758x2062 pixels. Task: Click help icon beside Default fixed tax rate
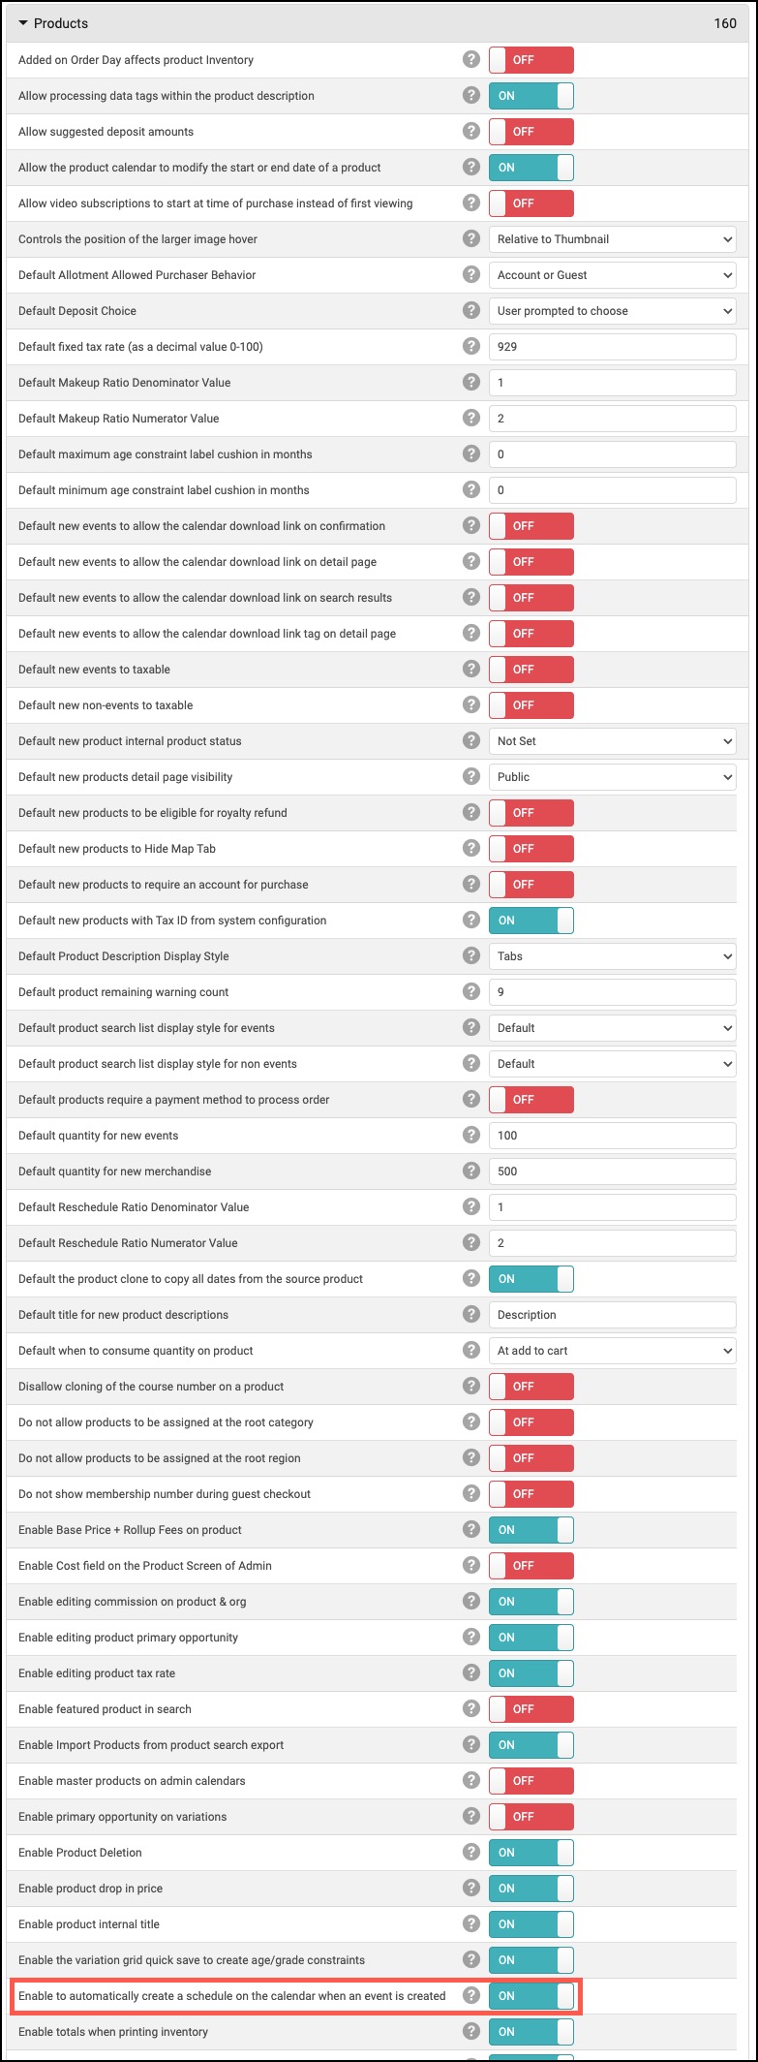471,346
